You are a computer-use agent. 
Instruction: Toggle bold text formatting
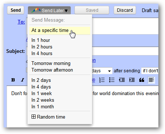[x=13, y=80]
